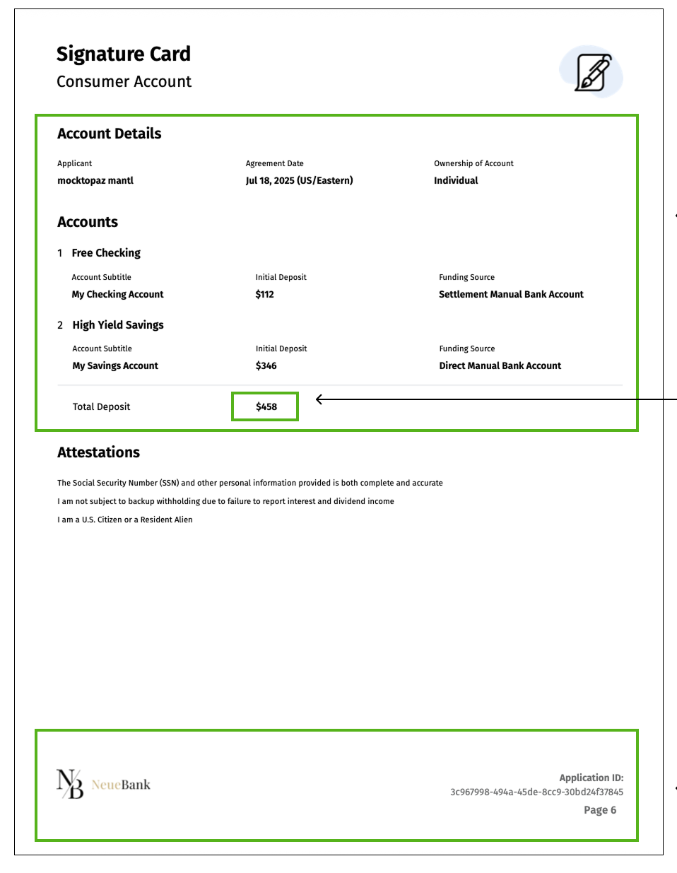Select My Savings Account subtitle
Screen dimensions: 677x873
point(115,365)
